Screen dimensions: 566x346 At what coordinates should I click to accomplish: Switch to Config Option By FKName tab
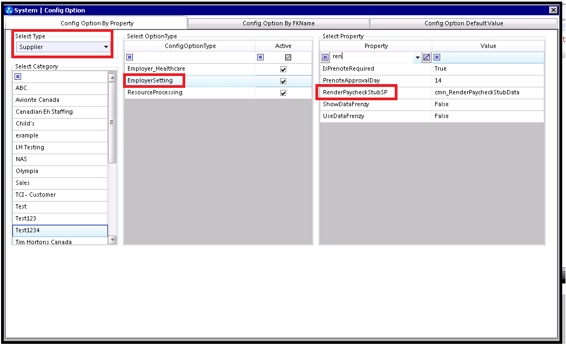click(278, 23)
